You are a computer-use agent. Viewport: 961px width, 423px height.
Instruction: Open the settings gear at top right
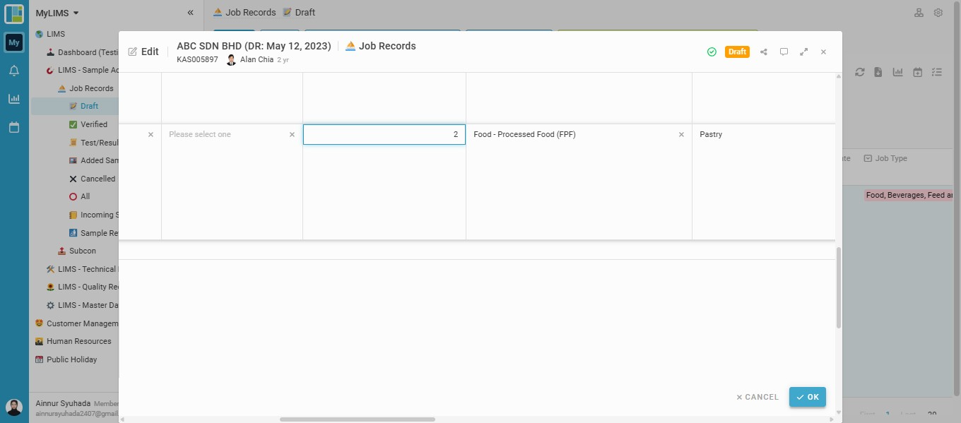click(938, 13)
